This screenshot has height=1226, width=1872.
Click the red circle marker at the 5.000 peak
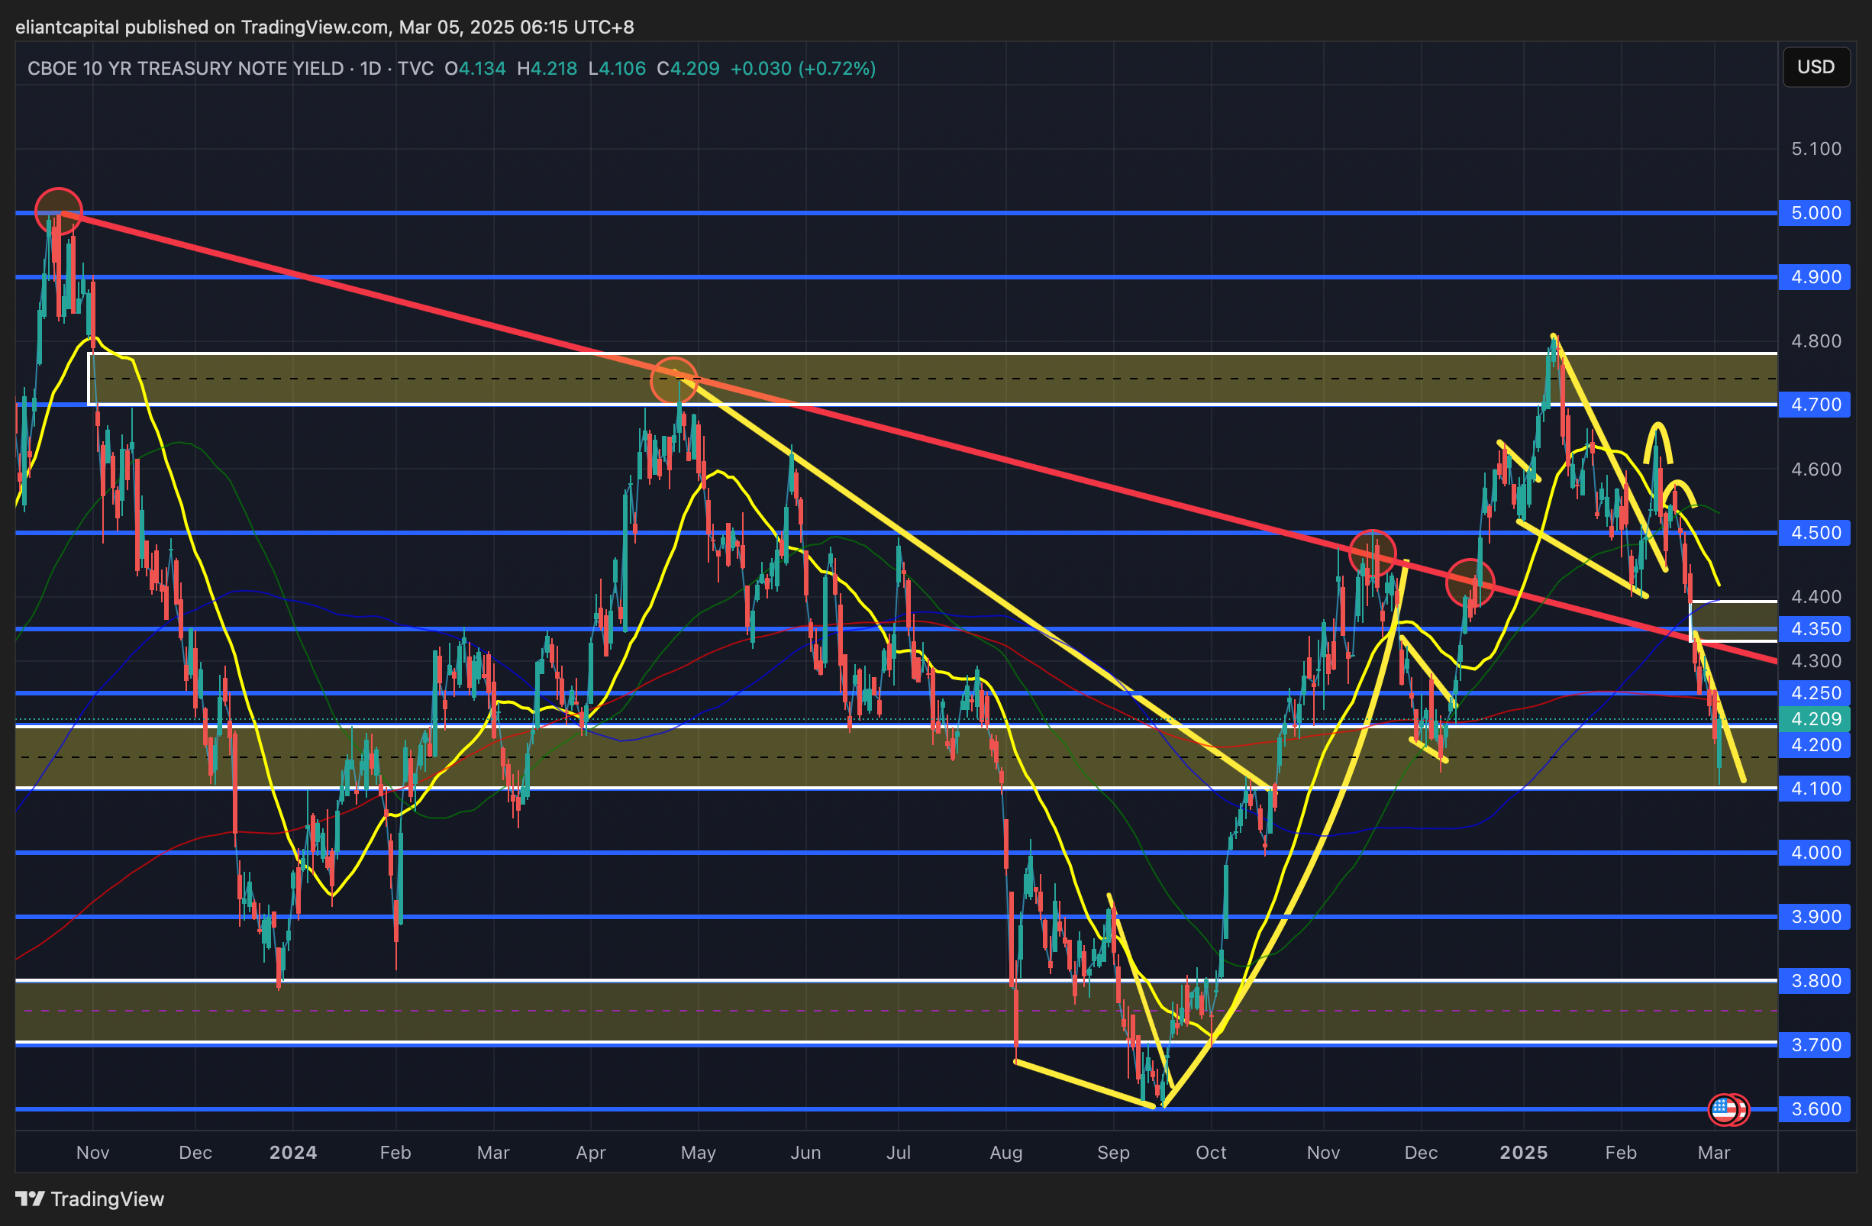tap(58, 211)
